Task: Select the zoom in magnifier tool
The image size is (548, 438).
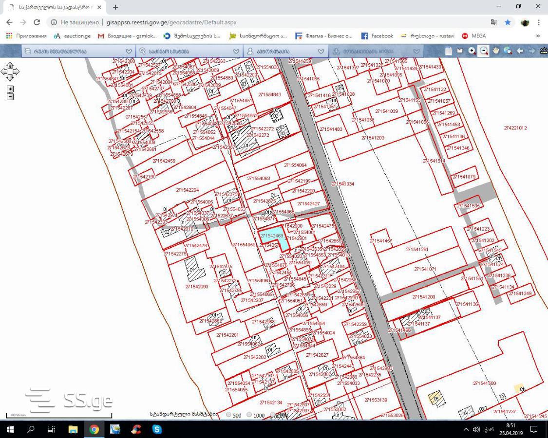Action: (472, 51)
